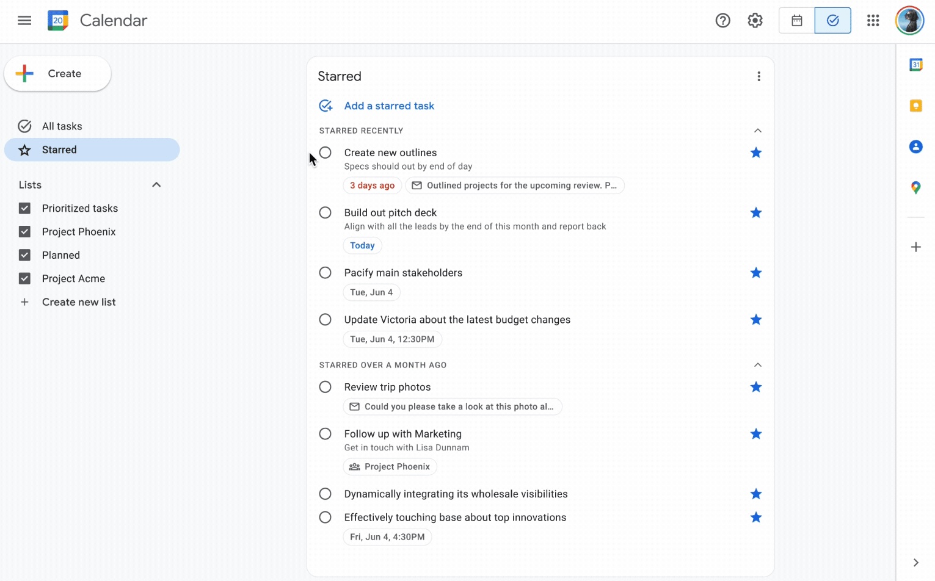The height and width of the screenshot is (581, 935).
Task: Uncheck the Planned list
Action: point(24,255)
